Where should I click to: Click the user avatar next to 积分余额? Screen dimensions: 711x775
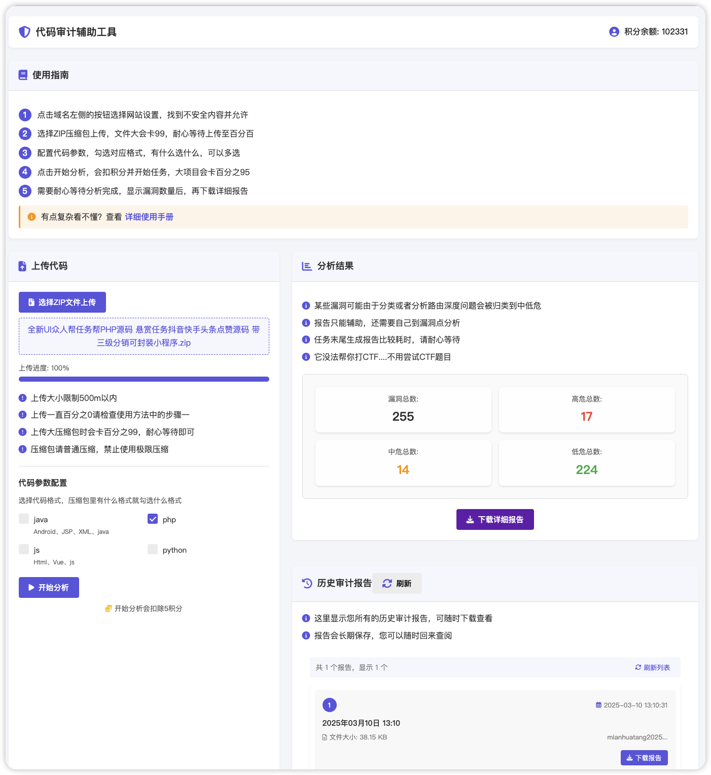[x=613, y=31]
